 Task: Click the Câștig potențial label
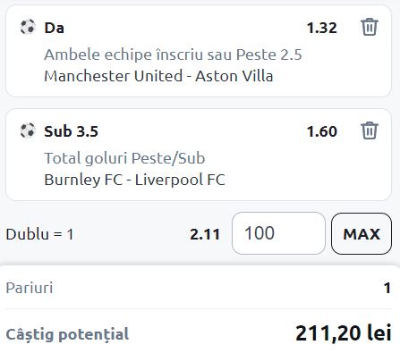pos(67,334)
